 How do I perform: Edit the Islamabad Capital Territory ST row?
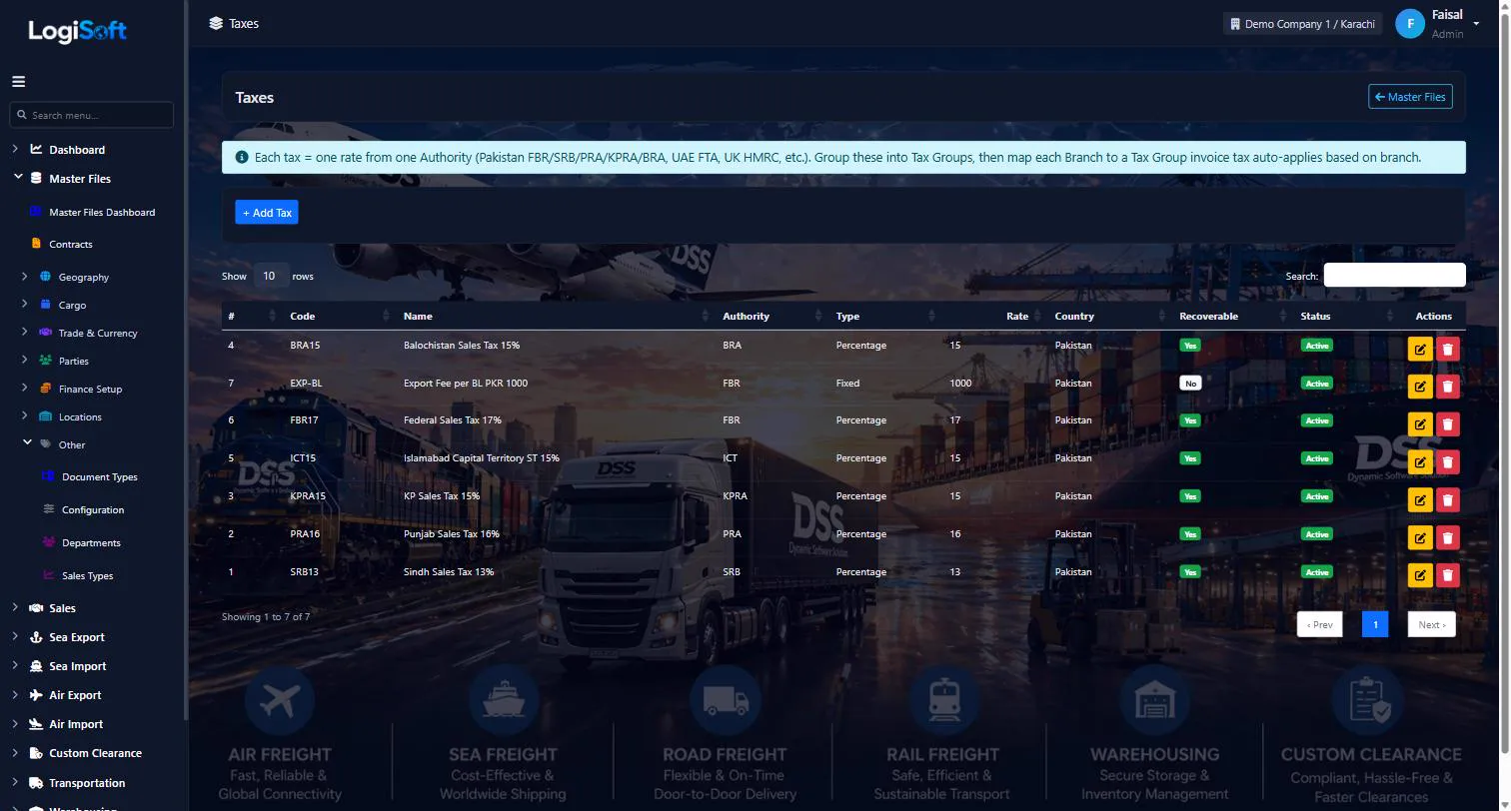coord(1419,462)
